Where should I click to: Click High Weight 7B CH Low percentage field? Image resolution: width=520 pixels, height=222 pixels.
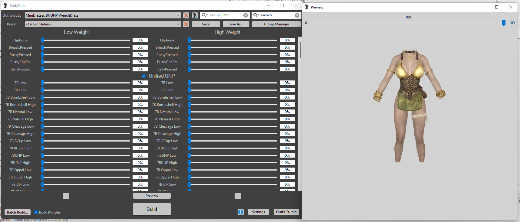tap(287, 184)
